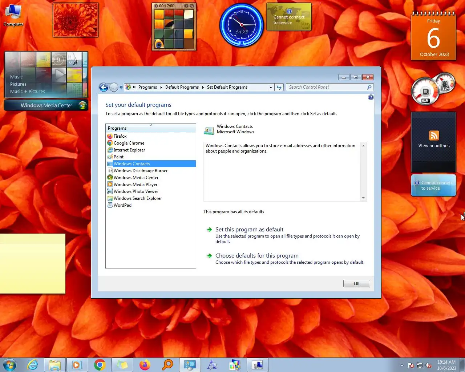Click the network tray icon

[x=420, y=365]
